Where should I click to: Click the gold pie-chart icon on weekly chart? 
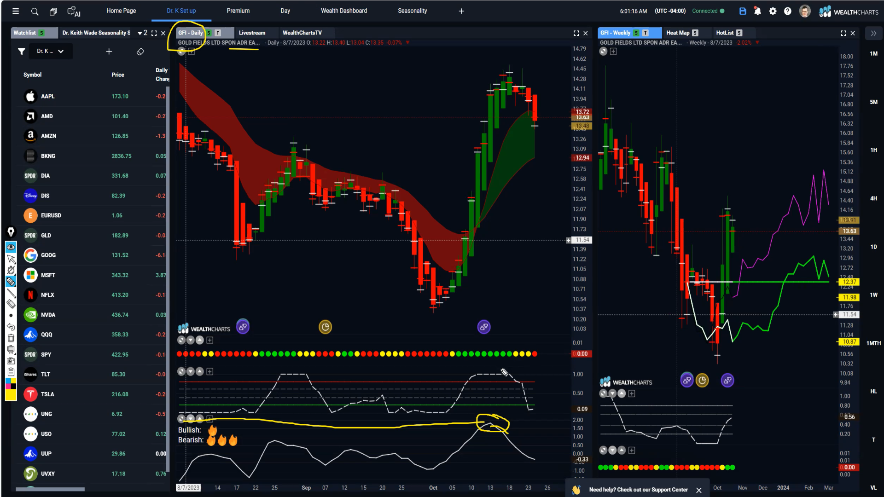(x=702, y=381)
